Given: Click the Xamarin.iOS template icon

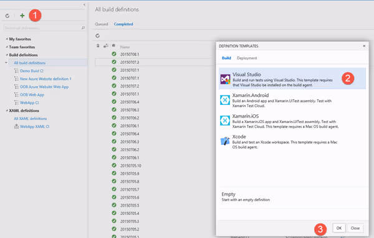Looking at the screenshot, I should click(225, 121).
